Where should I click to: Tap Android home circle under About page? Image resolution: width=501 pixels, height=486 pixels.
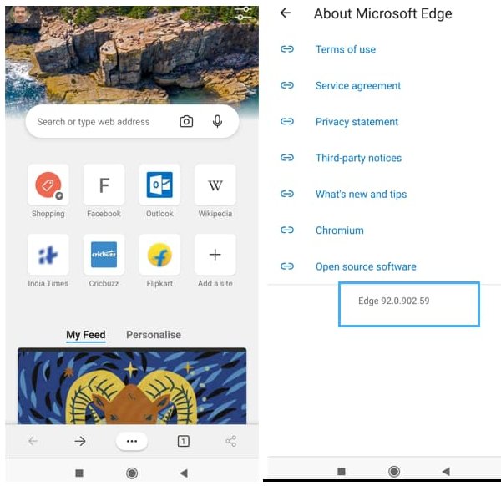click(x=394, y=471)
